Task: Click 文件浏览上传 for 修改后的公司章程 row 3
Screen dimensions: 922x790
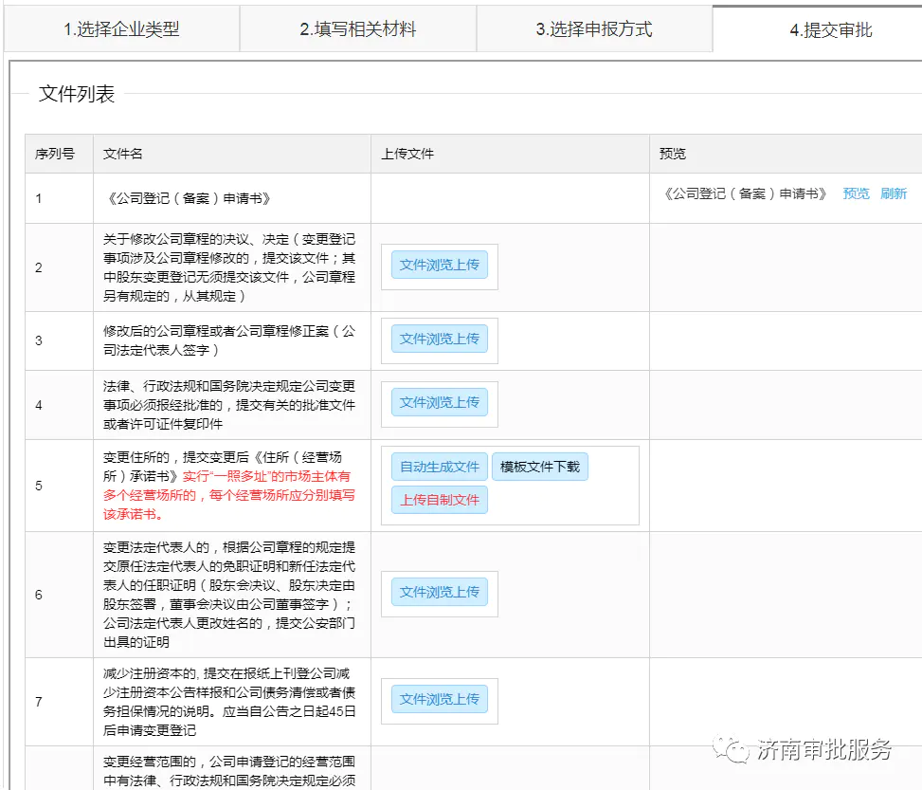Action: (439, 339)
